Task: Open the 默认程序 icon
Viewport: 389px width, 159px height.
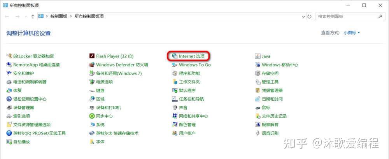Action: 175,90
